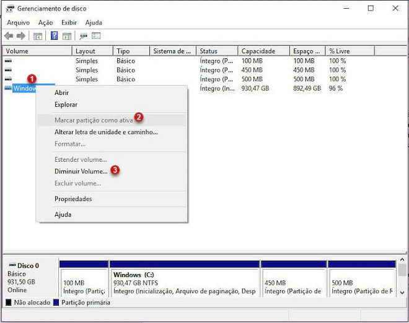Click the disk refresh/rescan toolbar icon

click(83, 36)
